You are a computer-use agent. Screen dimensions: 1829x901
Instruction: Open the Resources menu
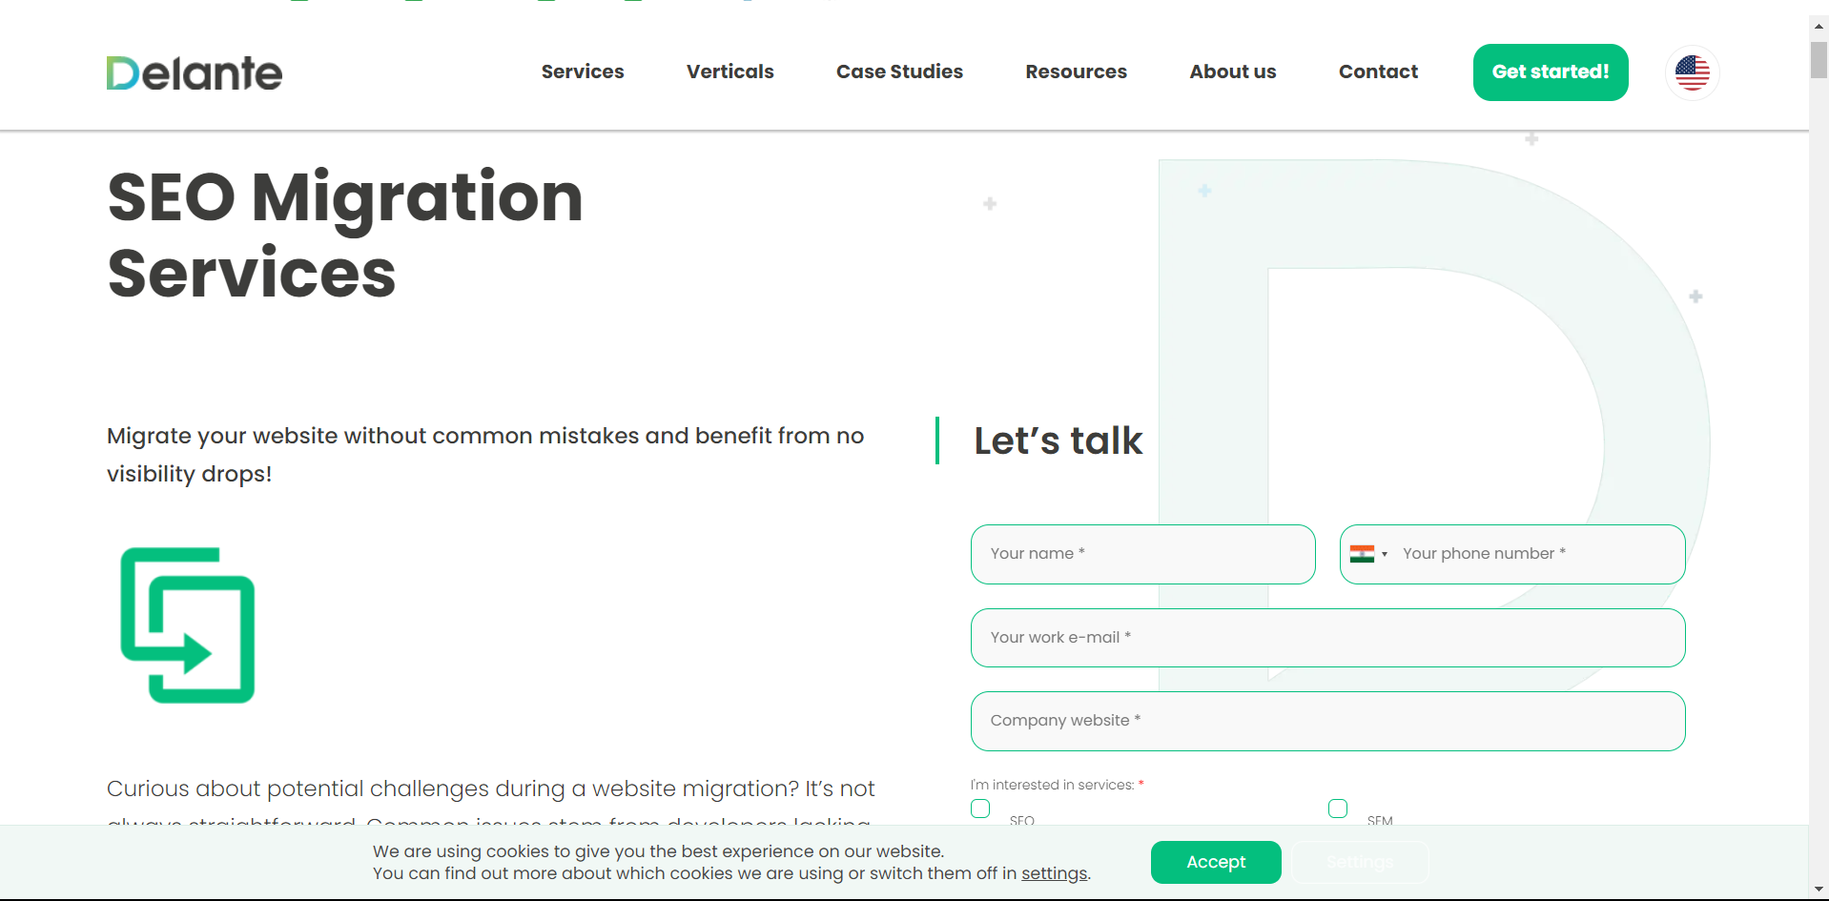1076,72
